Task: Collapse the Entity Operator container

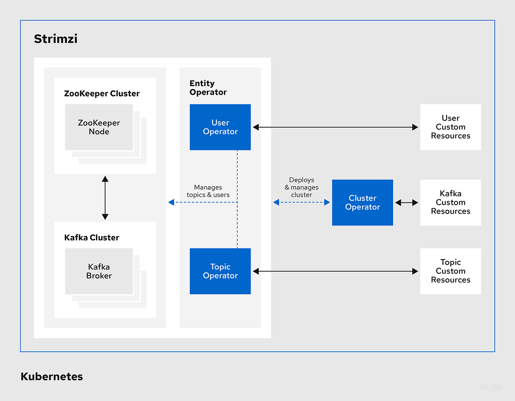Action: (208, 87)
